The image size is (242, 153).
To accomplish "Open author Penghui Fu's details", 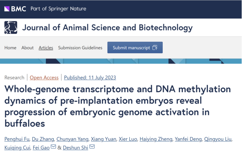I will (17, 139).
